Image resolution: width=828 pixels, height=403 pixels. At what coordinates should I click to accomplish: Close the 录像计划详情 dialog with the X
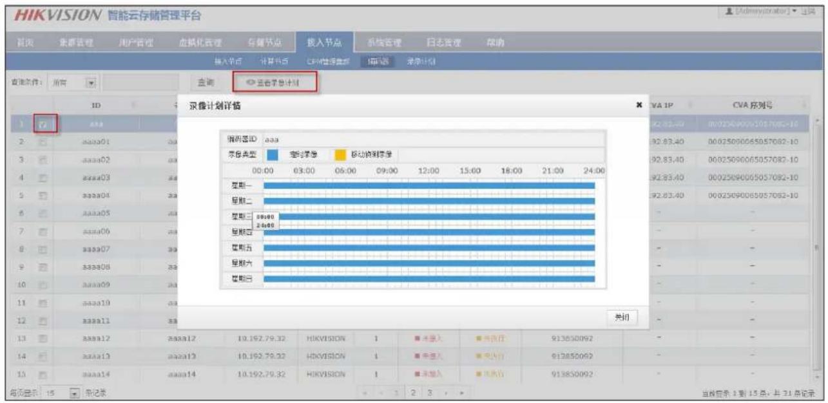point(638,104)
